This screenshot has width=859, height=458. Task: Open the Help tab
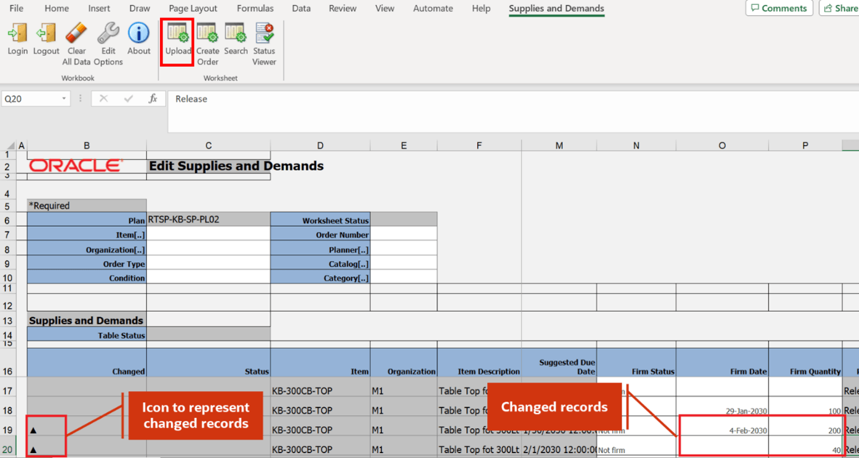coord(481,9)
